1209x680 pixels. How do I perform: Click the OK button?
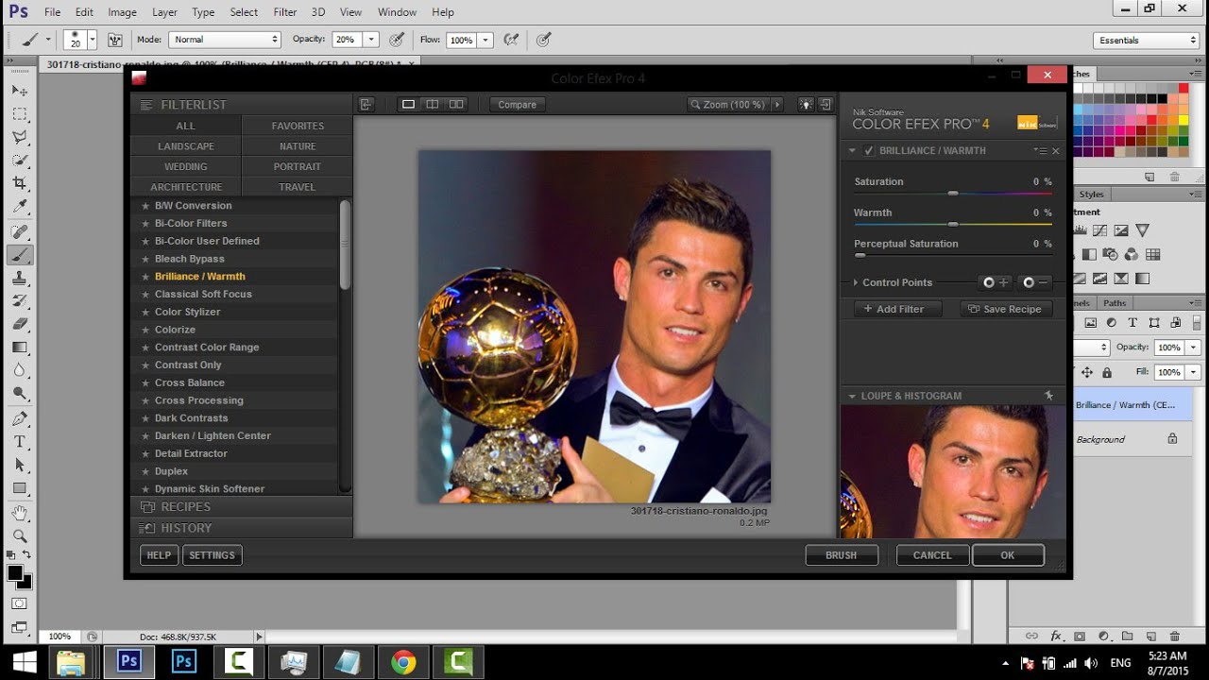[x=1008, y=555]
